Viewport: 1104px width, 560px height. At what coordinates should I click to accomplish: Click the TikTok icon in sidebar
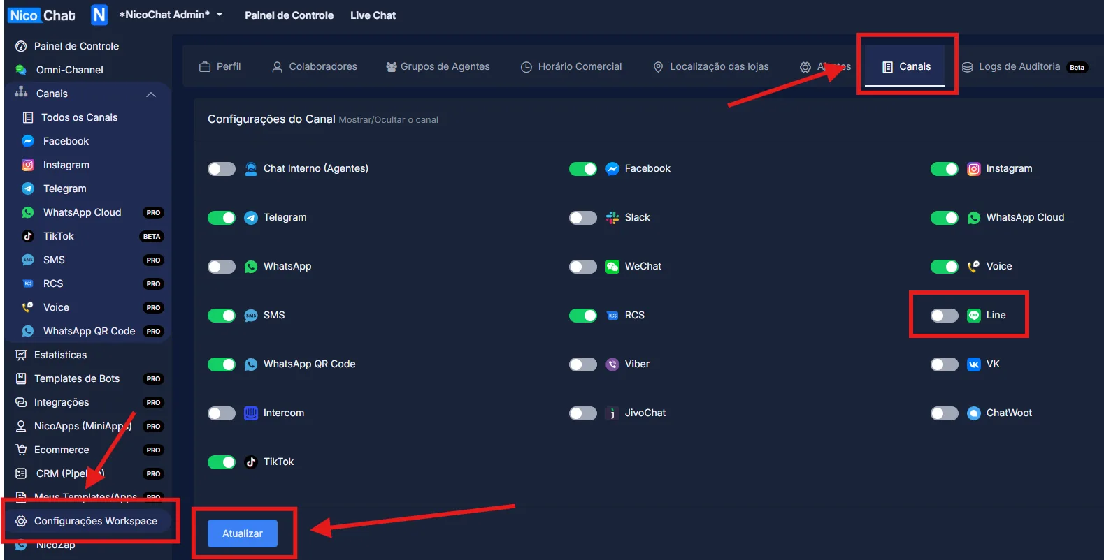(x=28, y=236)
